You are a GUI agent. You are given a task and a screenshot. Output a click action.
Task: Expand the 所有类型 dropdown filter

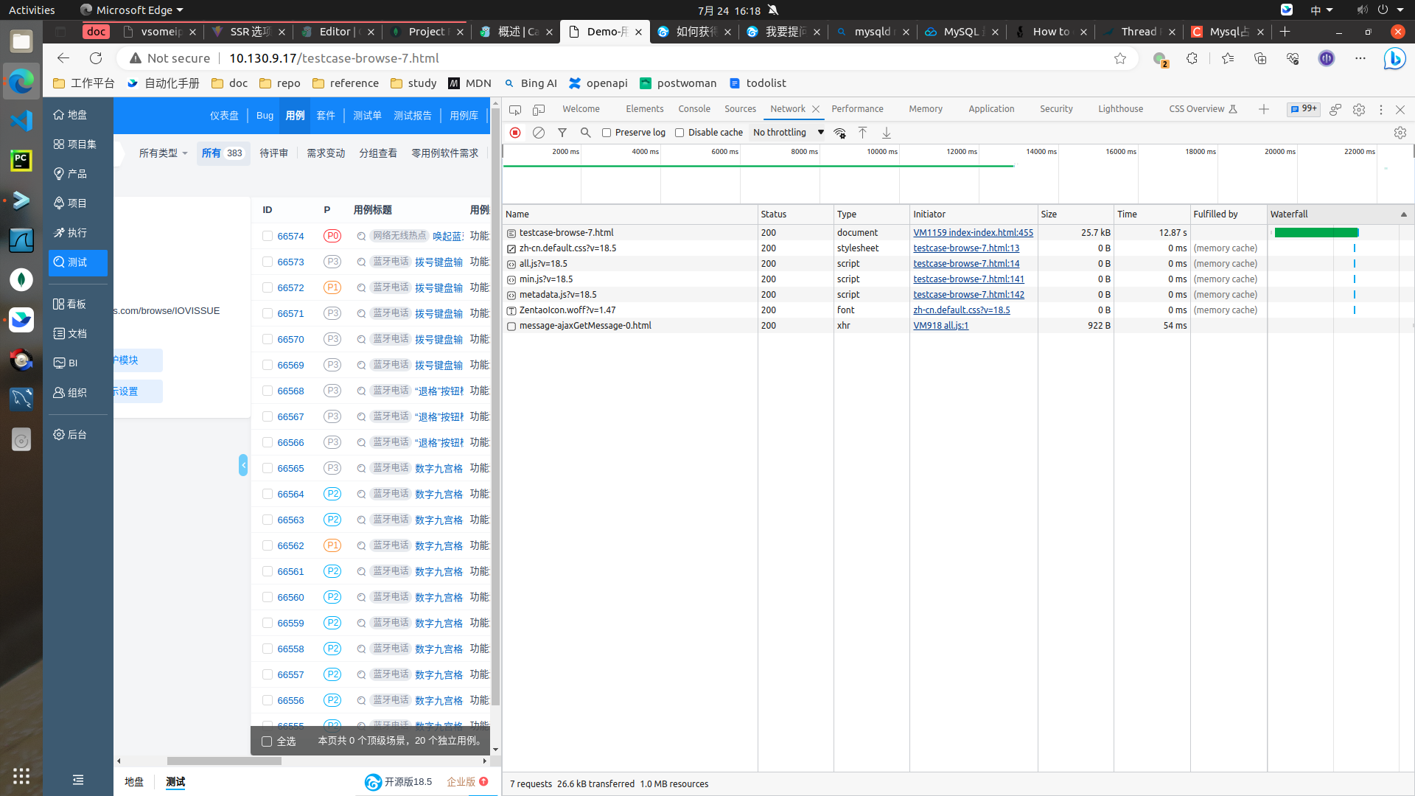pos(163,153)
